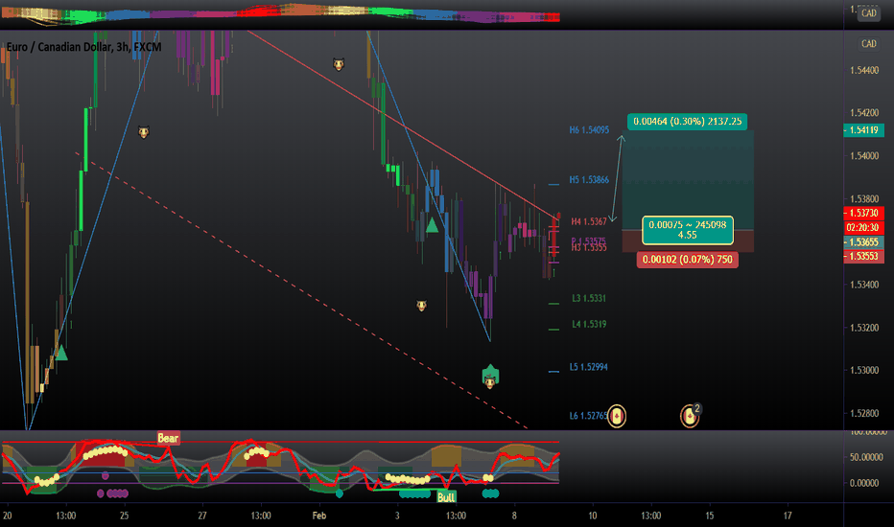Click the 0.00000 oscillator scale value
Viewport: 894px width, 527px height.
(864, 483)
